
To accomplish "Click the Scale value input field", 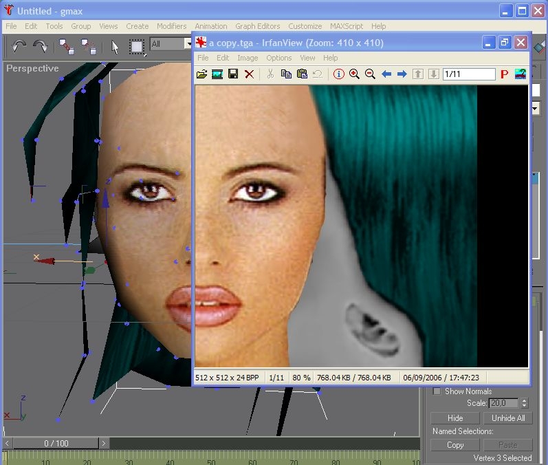I will click(x=502, y=403).
